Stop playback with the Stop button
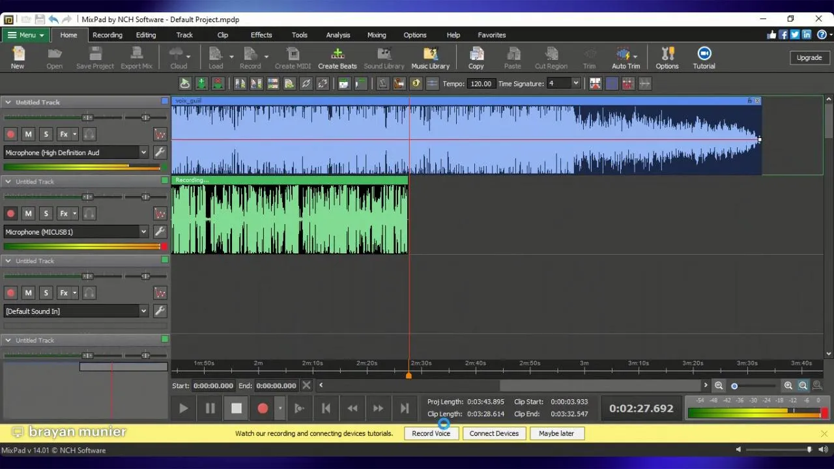The height and width of the screenshot is (469, 834). point(237,408)
